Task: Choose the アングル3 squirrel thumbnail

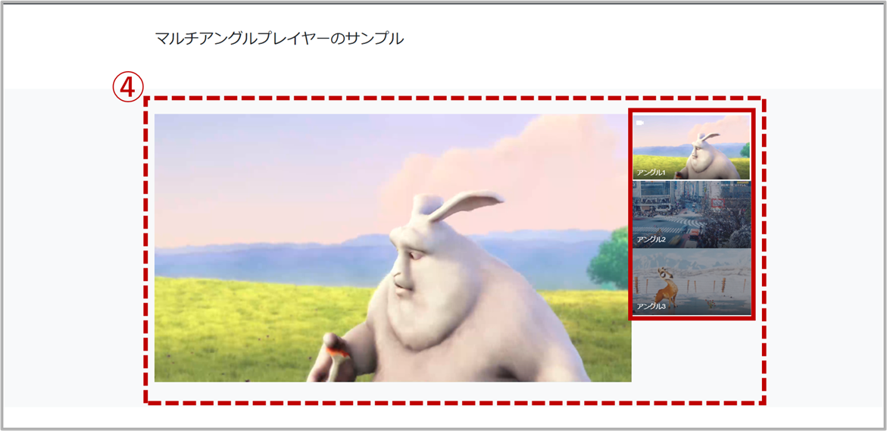Action: (x=692, y=282)
